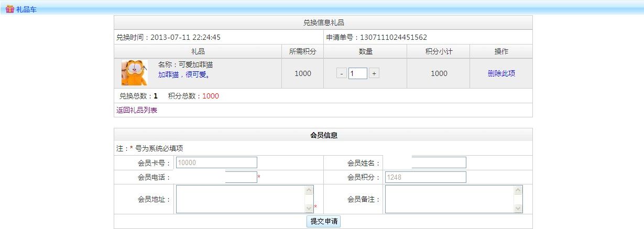Click inside the 会员备注 text area
Viewport: 644px width, 229px height.
click(449, 199)
